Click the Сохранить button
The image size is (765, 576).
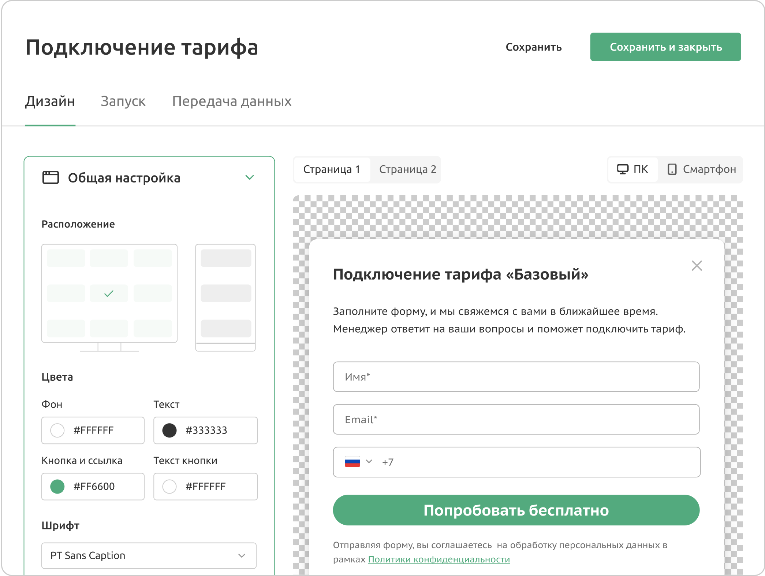click(534, 47)
